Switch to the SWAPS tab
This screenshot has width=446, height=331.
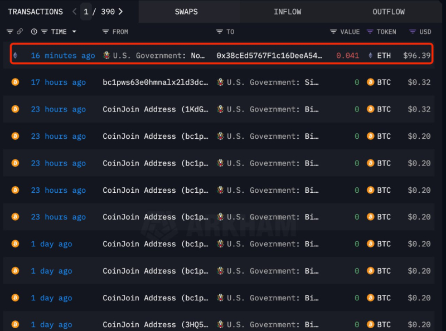click(x=186, y=12)
